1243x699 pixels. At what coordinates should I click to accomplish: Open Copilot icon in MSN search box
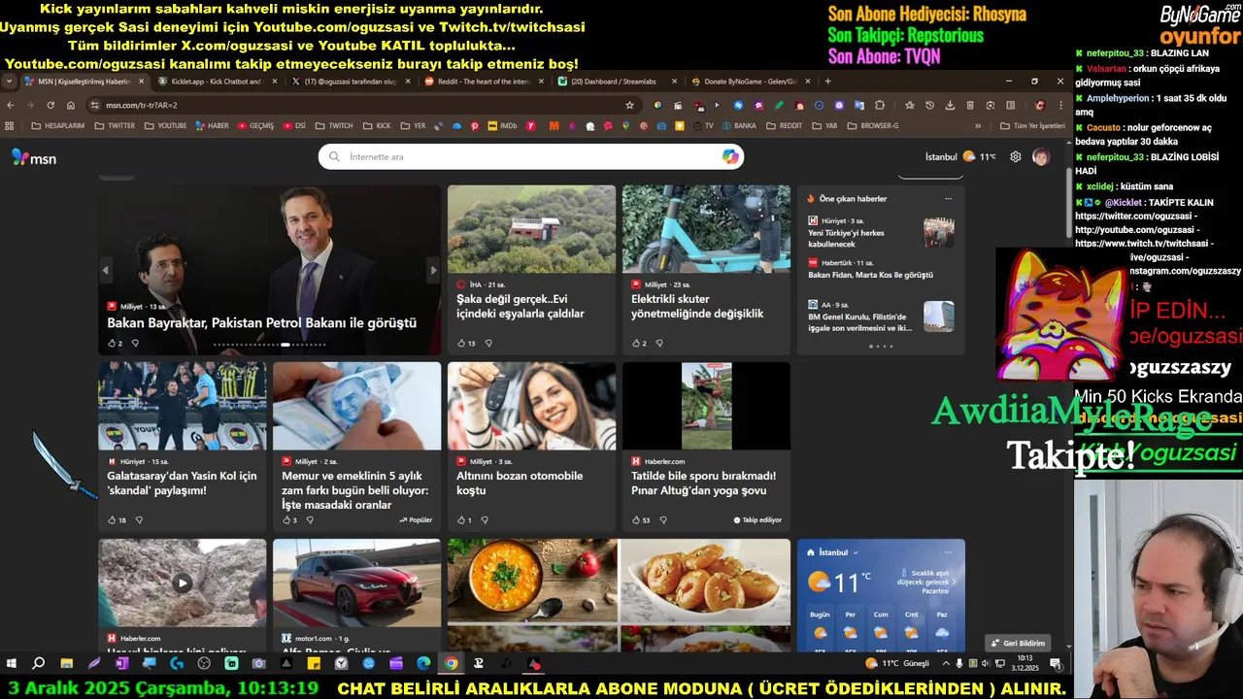point(730,156)
